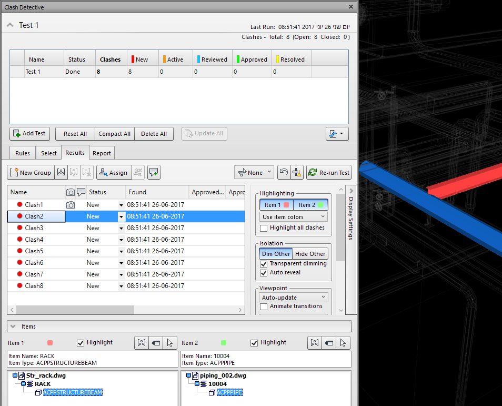Select the Clash8 result row
502x406 pixels.
click(x=126, y=286)
